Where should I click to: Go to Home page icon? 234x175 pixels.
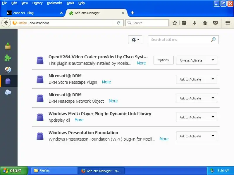(x=205, y=23)
